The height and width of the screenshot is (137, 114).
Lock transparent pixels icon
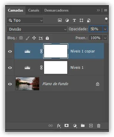(x=21, y=38)
